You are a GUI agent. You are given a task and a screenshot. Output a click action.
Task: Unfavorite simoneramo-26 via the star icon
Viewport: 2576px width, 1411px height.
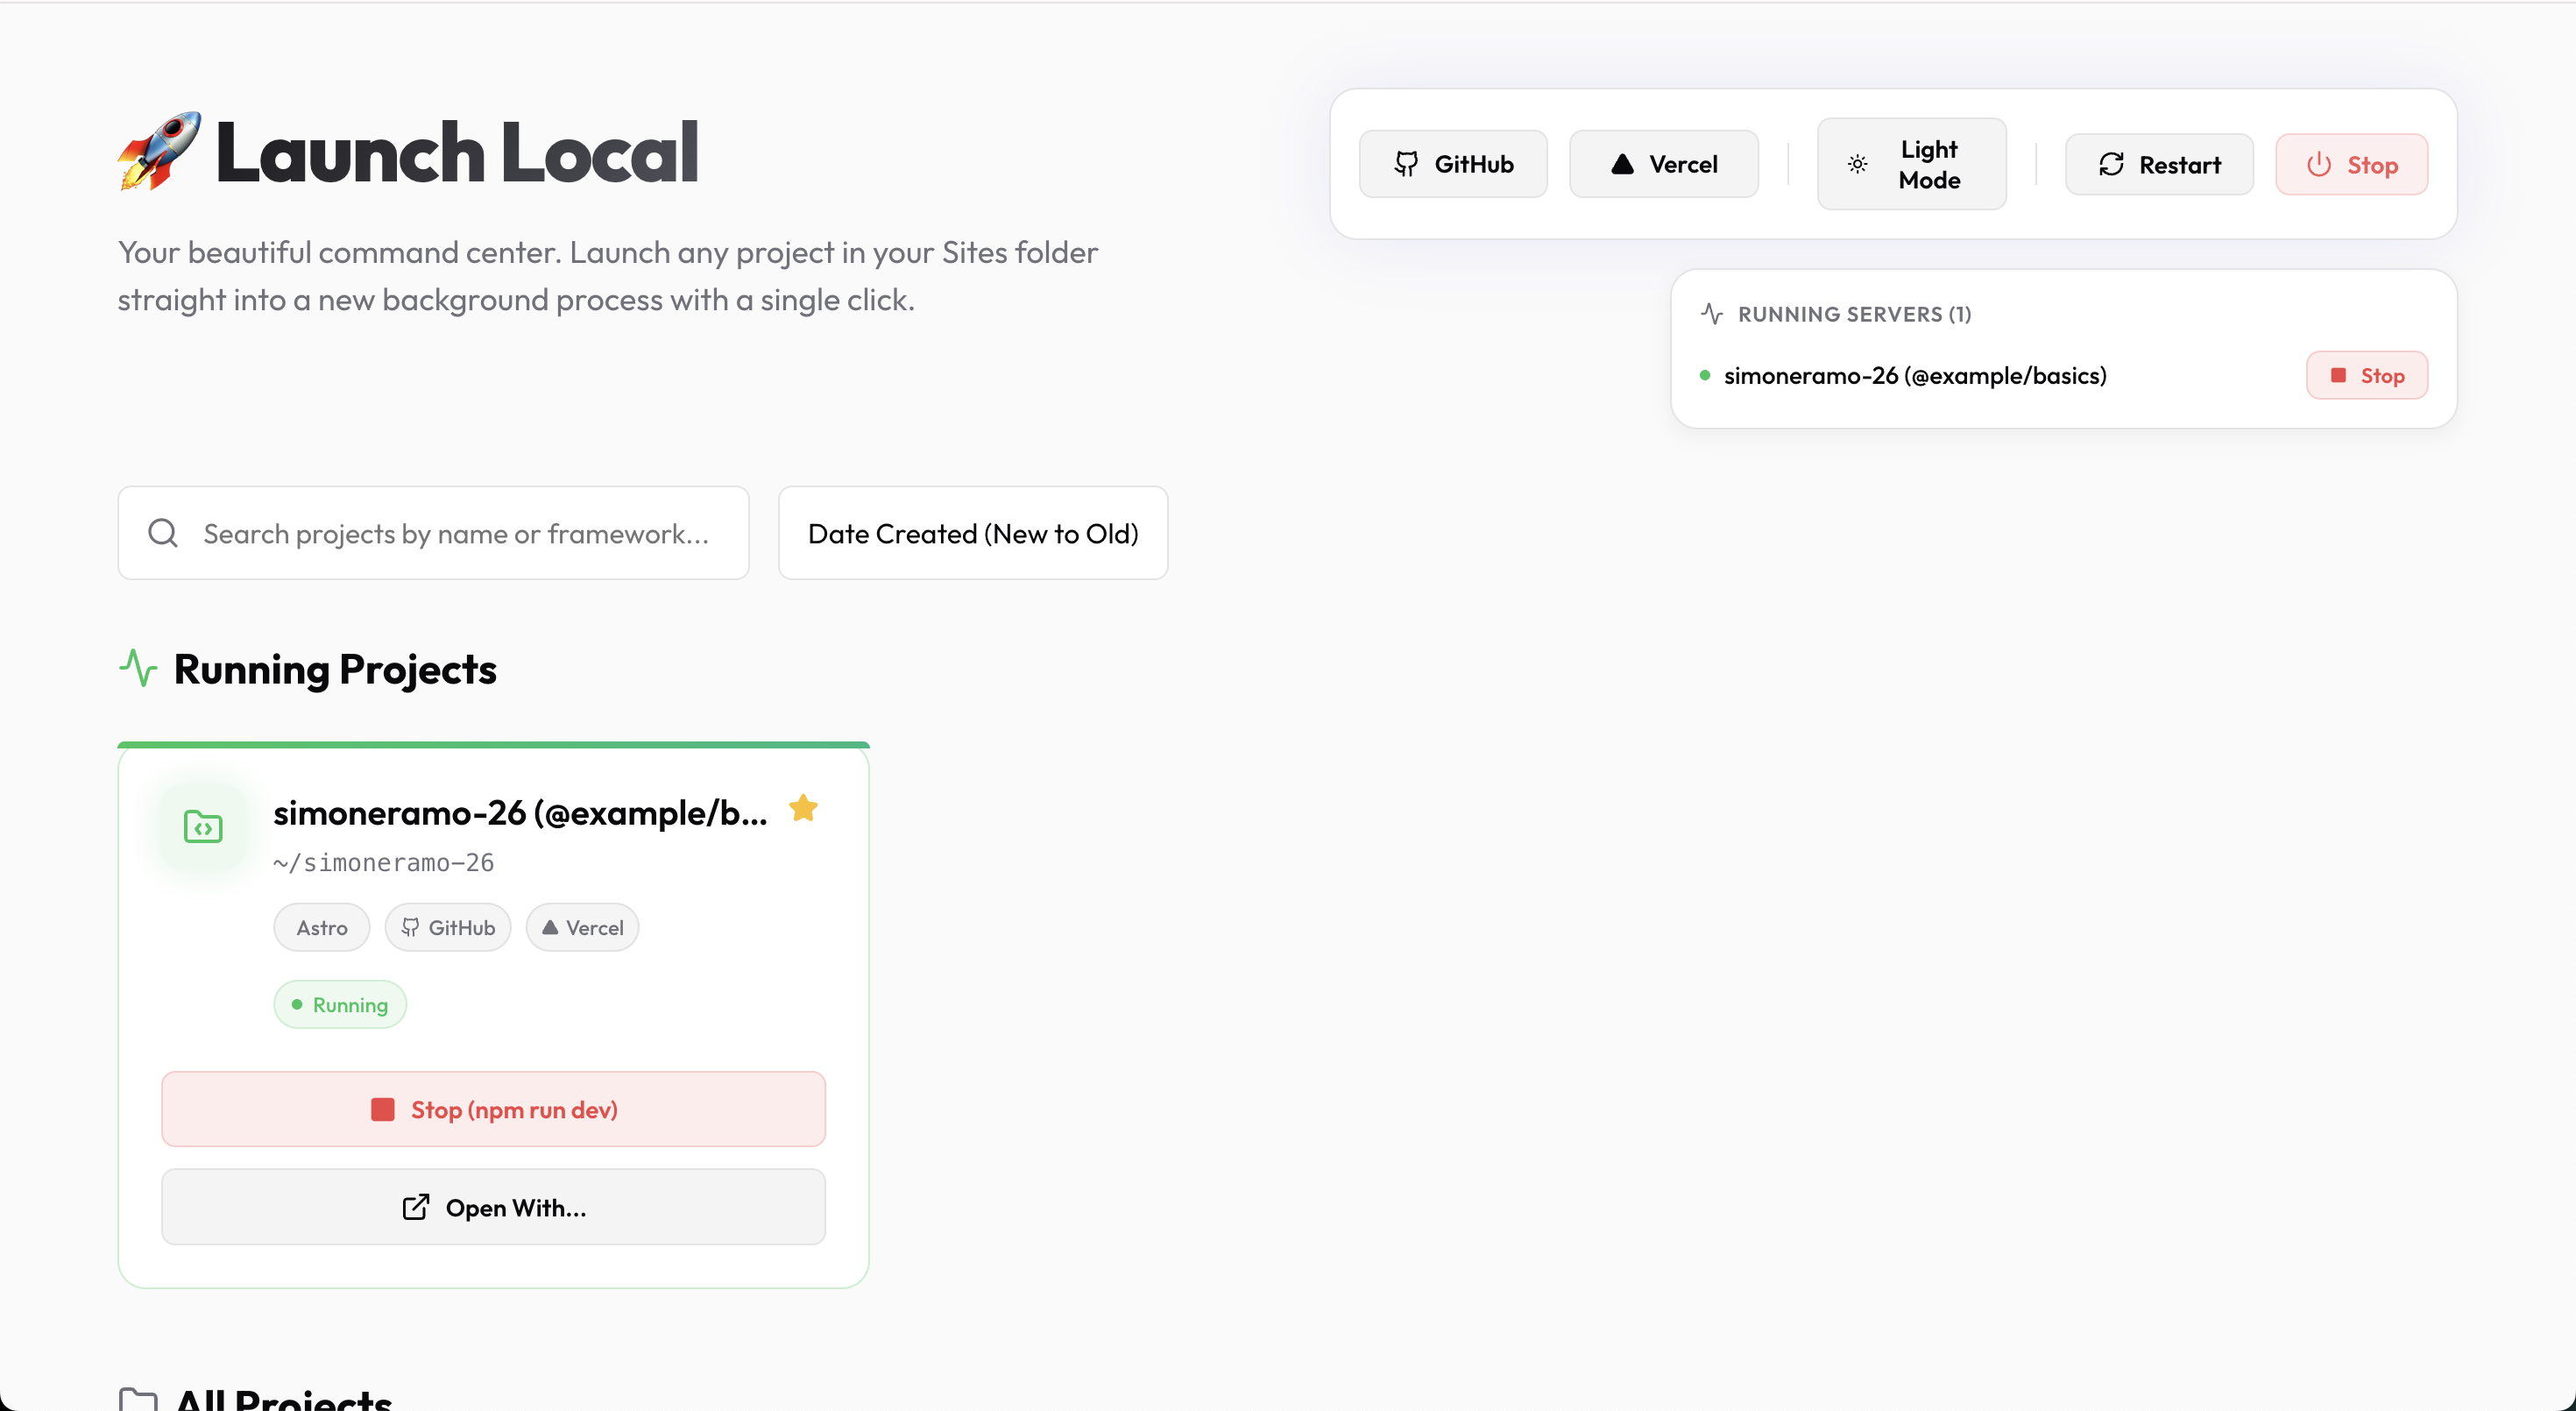(804, 808)
